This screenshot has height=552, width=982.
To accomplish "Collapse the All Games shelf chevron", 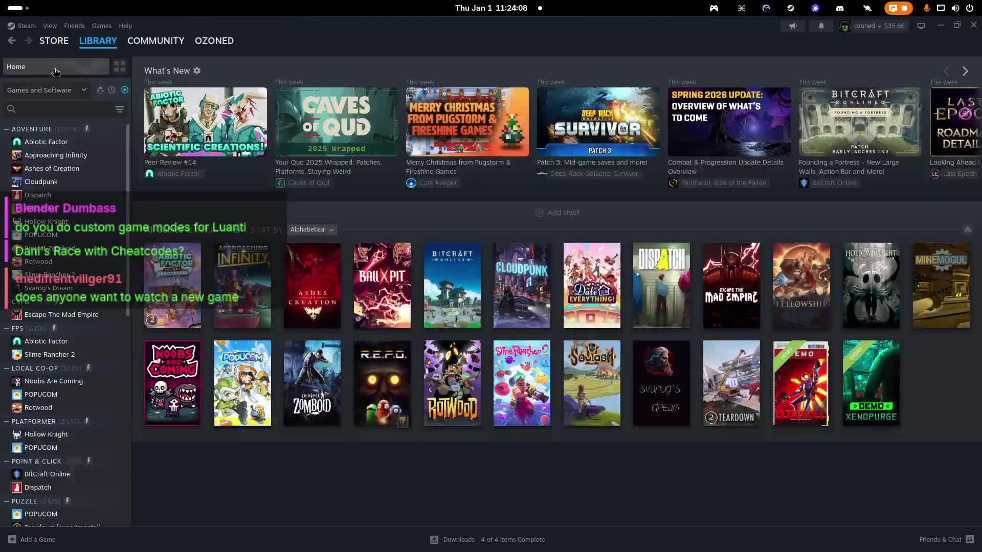I will (967, 230).
